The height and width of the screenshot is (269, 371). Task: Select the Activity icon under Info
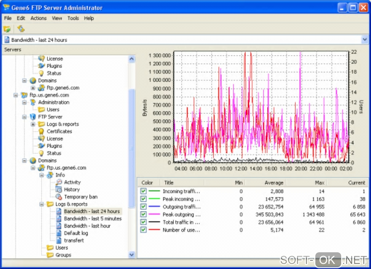coord(59,182)
